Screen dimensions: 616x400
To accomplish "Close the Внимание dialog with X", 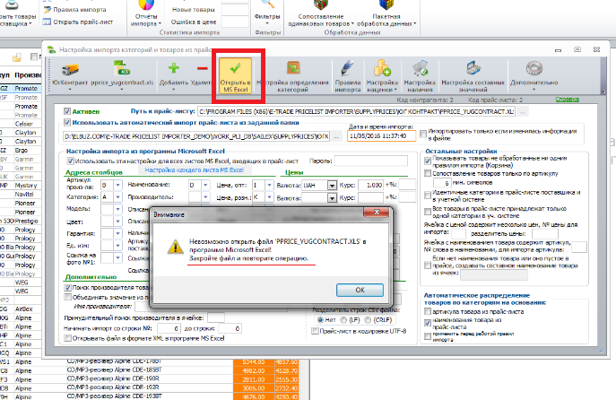I will click(377, 213).
